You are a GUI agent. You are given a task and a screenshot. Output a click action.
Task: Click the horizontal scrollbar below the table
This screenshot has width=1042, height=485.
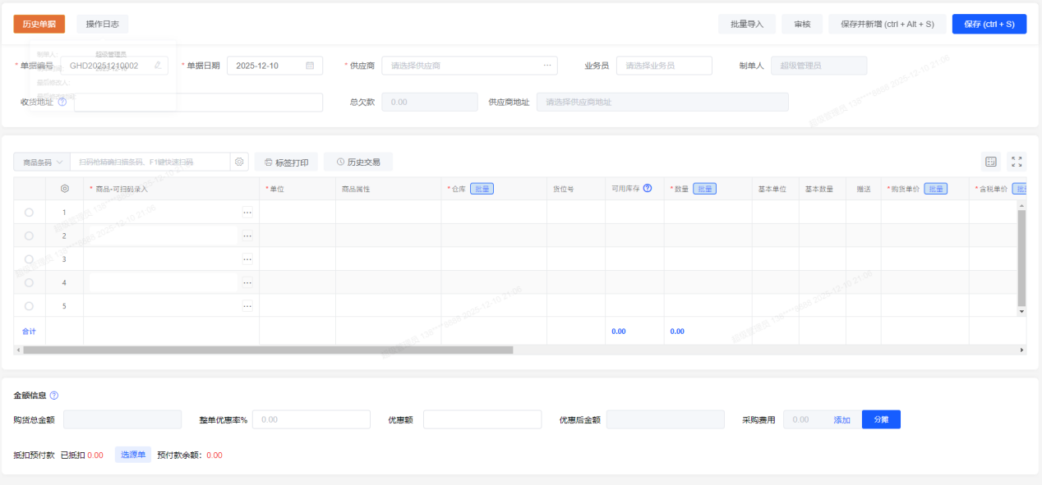[x=267, y=350]
